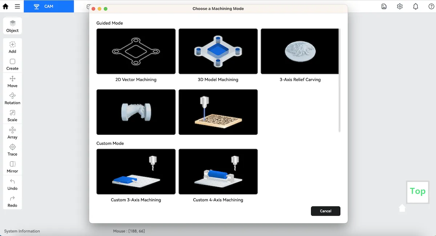Screen dimensions: 436x236
Task: Open the Array tool
Action: (x=12, y=130)
